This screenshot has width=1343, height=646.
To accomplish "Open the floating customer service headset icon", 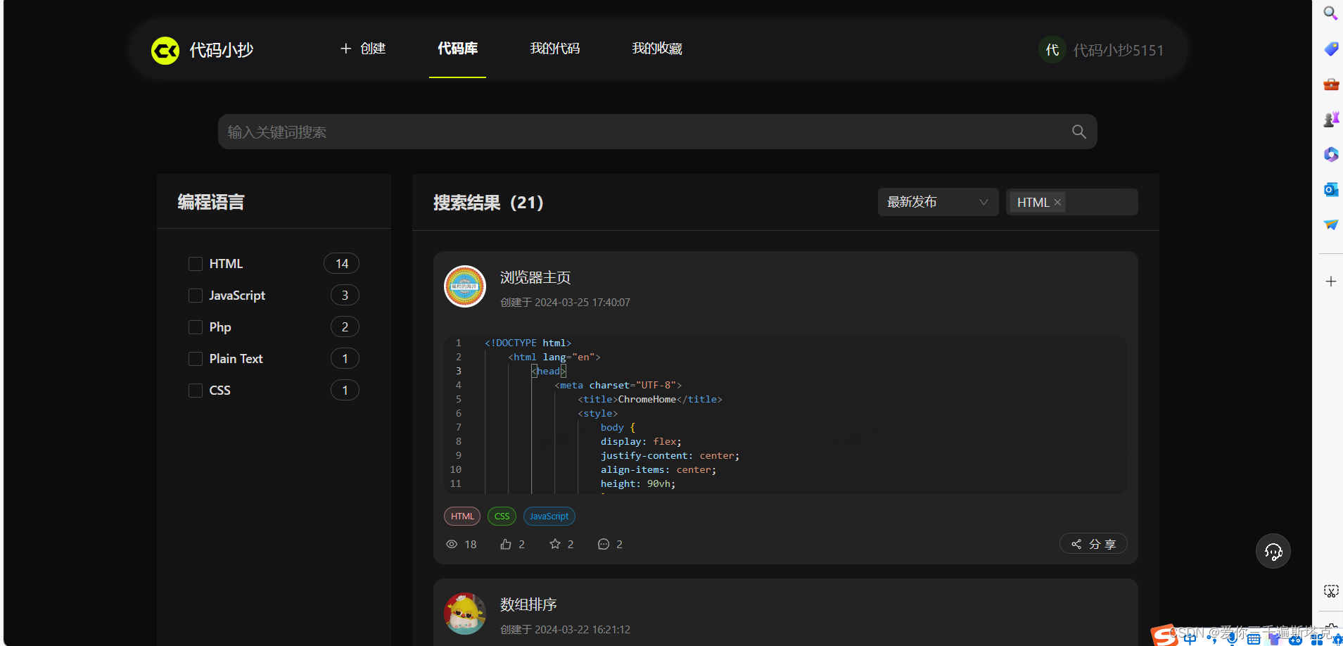I will coord(1273,551).
